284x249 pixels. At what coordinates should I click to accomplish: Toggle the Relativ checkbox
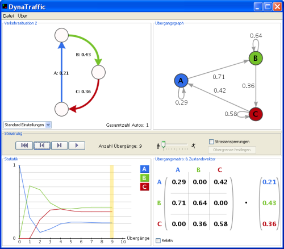coord(158,240)
